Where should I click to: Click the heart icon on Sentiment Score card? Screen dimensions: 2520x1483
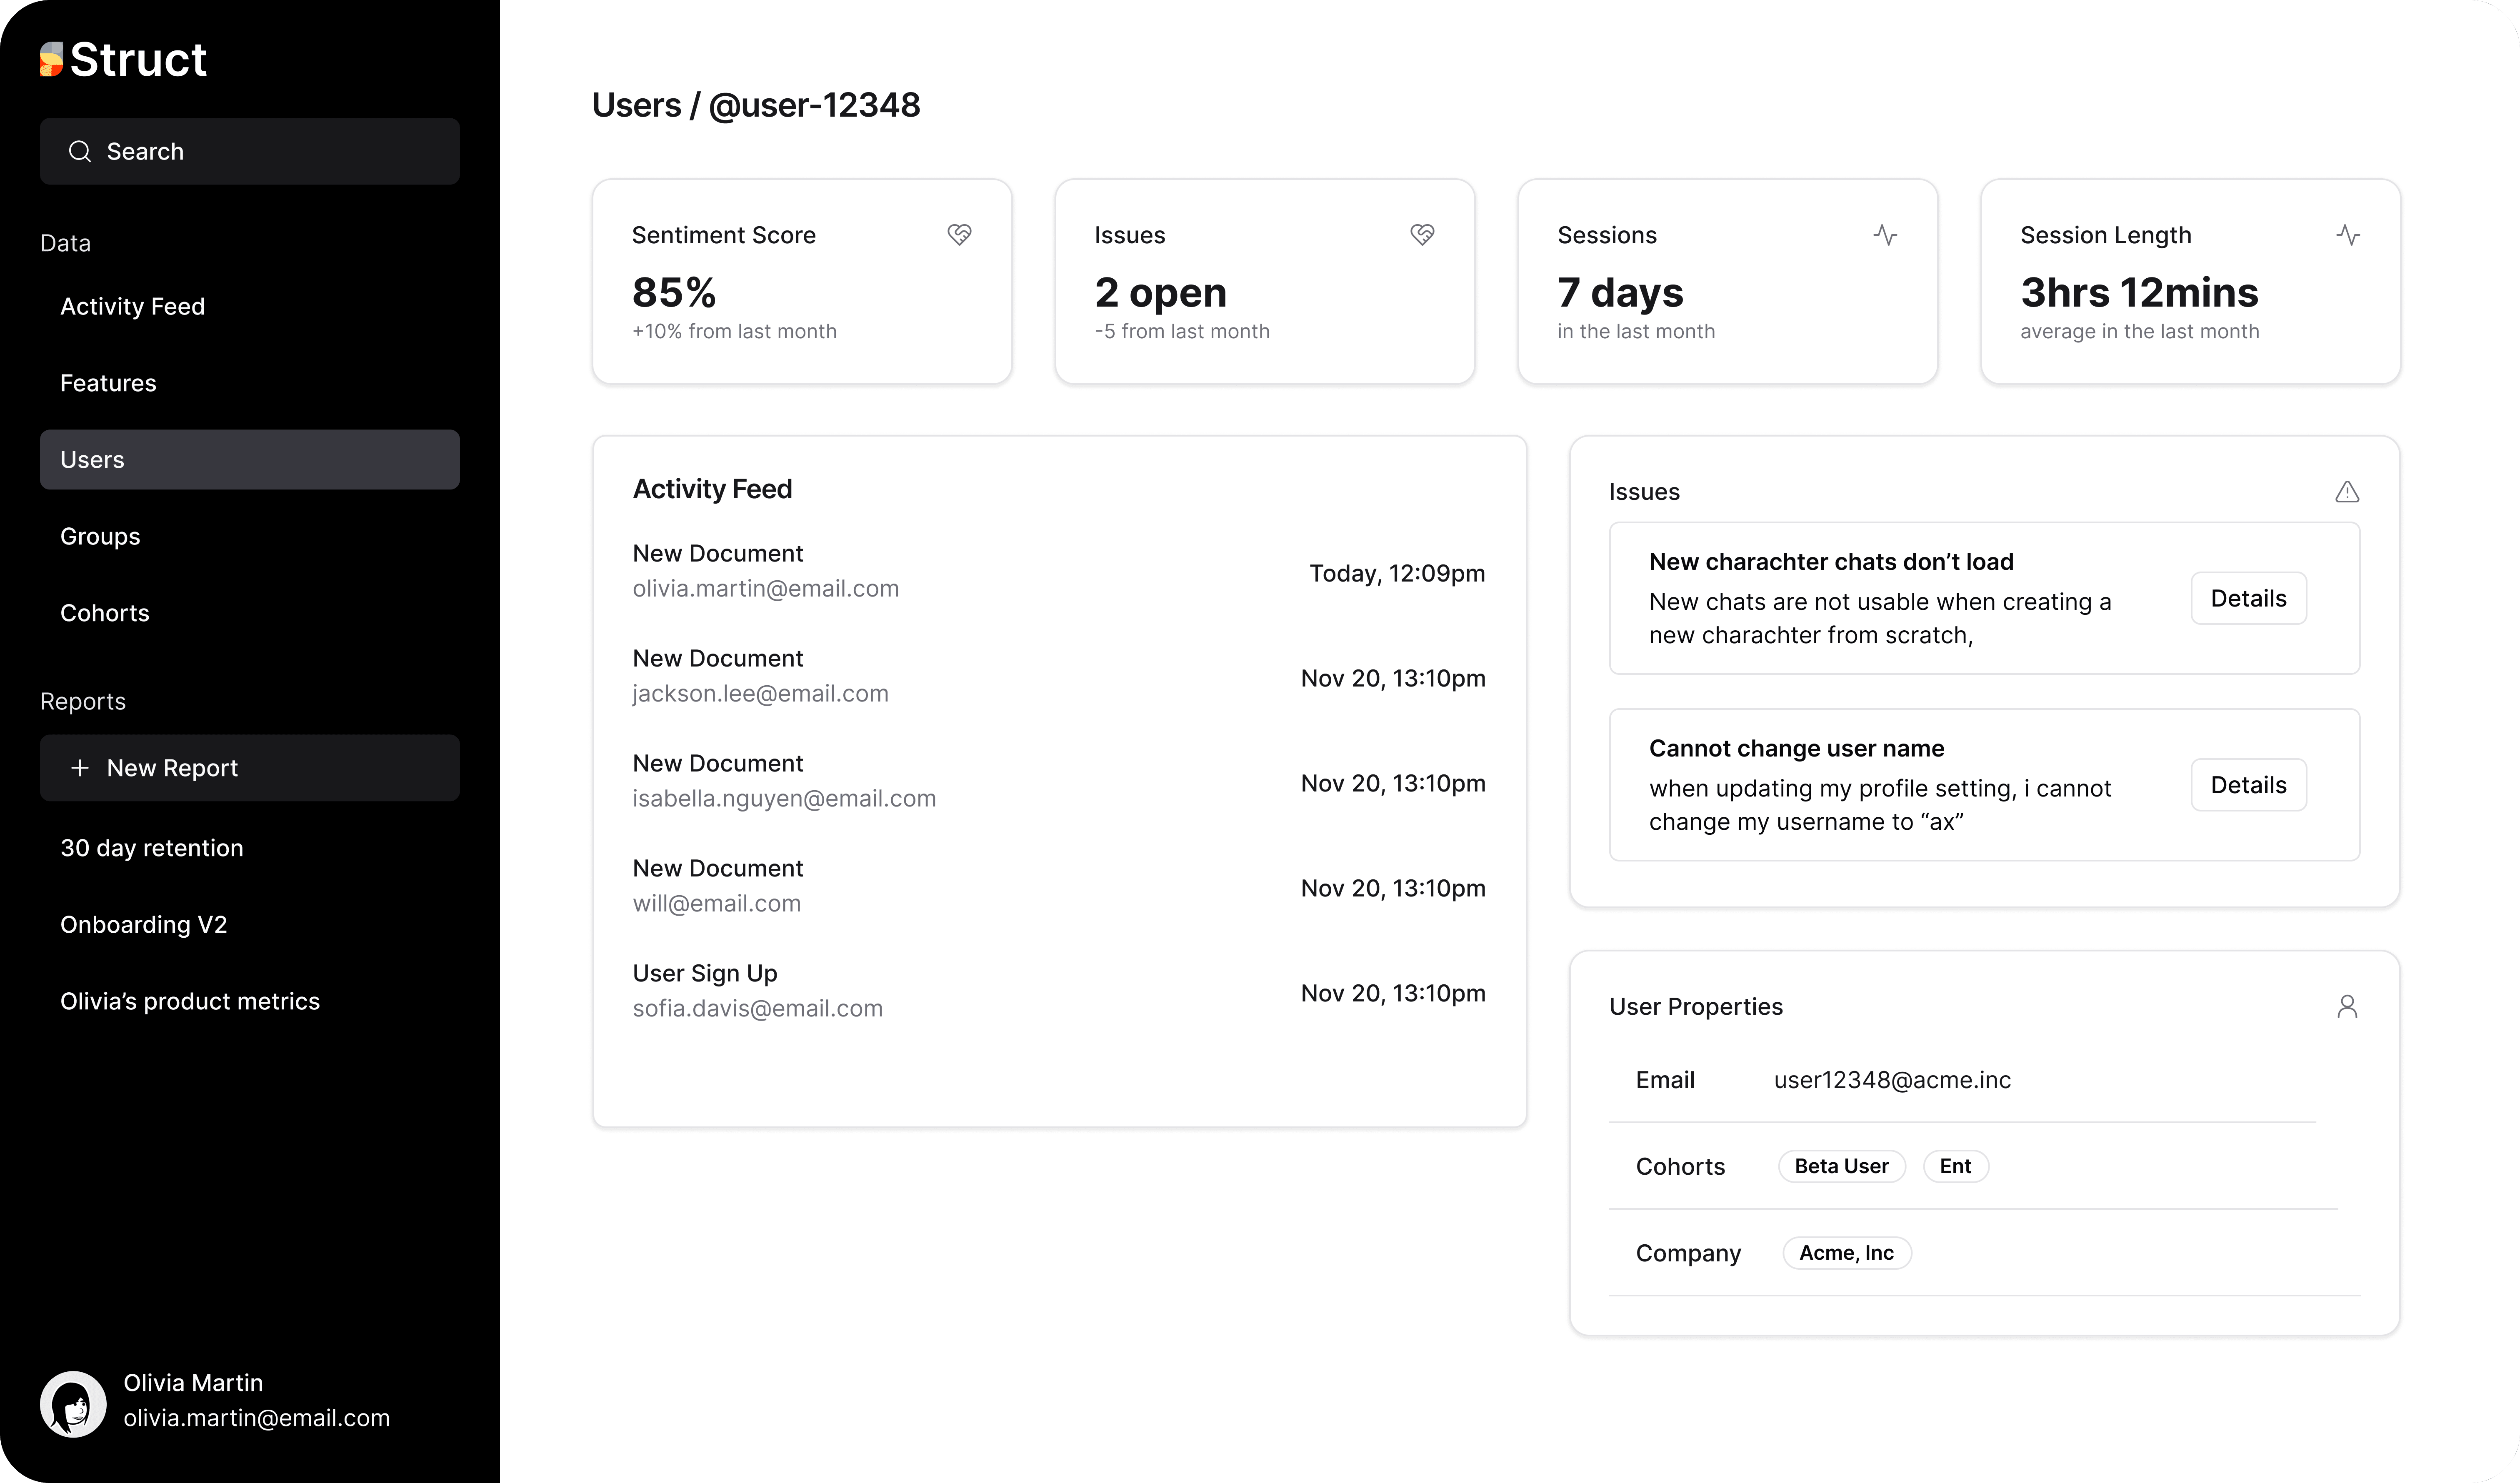(959, 235)
